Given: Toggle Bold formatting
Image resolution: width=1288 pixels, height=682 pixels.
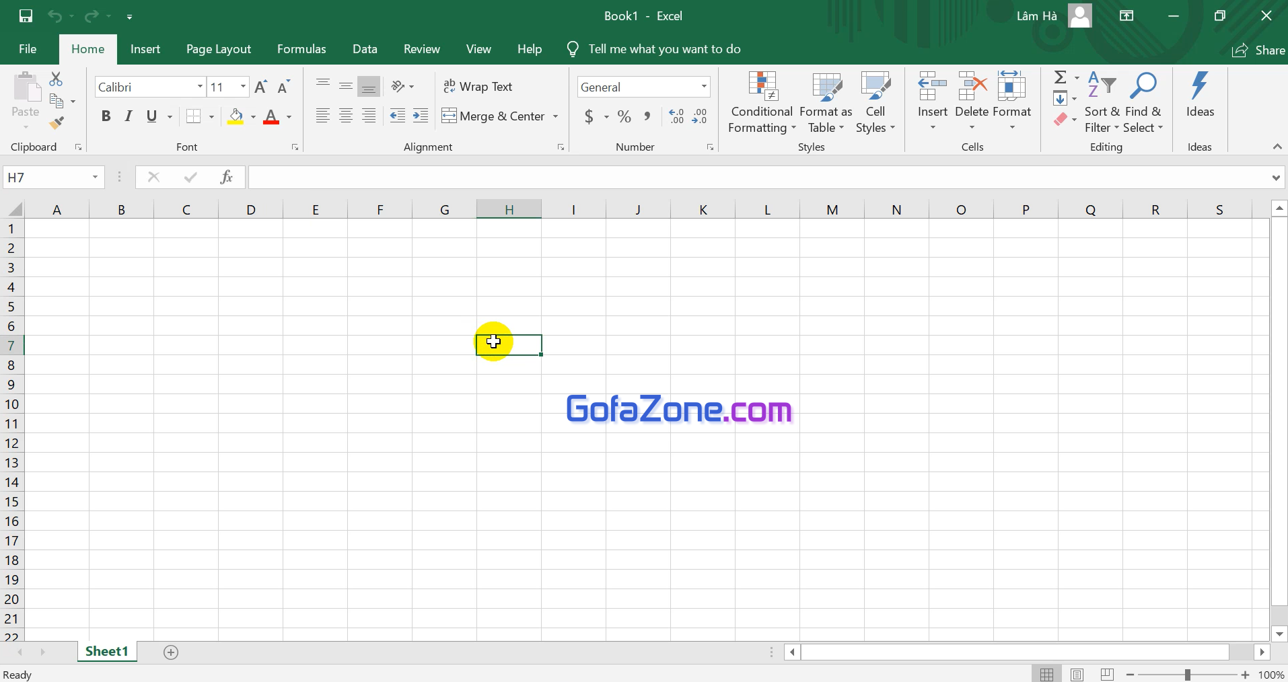Looking at the screenshot, I should (106, 116).
